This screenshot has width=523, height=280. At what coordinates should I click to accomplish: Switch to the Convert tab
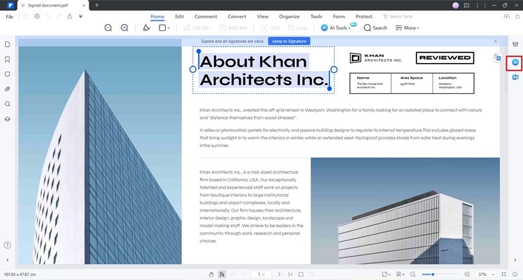click(x=237, y=16)
